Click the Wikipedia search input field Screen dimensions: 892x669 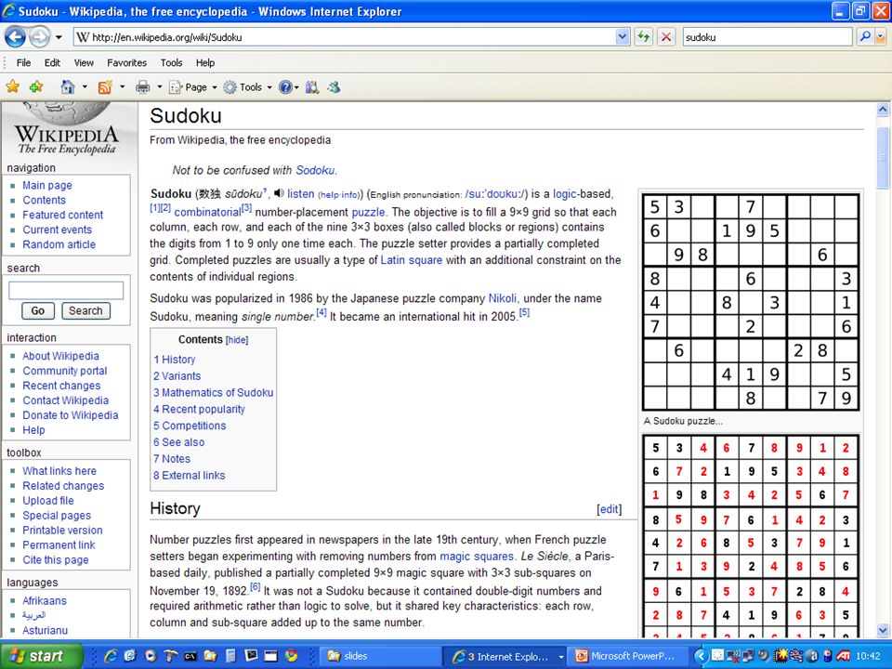pyautogui.click(x=66, y=290)
